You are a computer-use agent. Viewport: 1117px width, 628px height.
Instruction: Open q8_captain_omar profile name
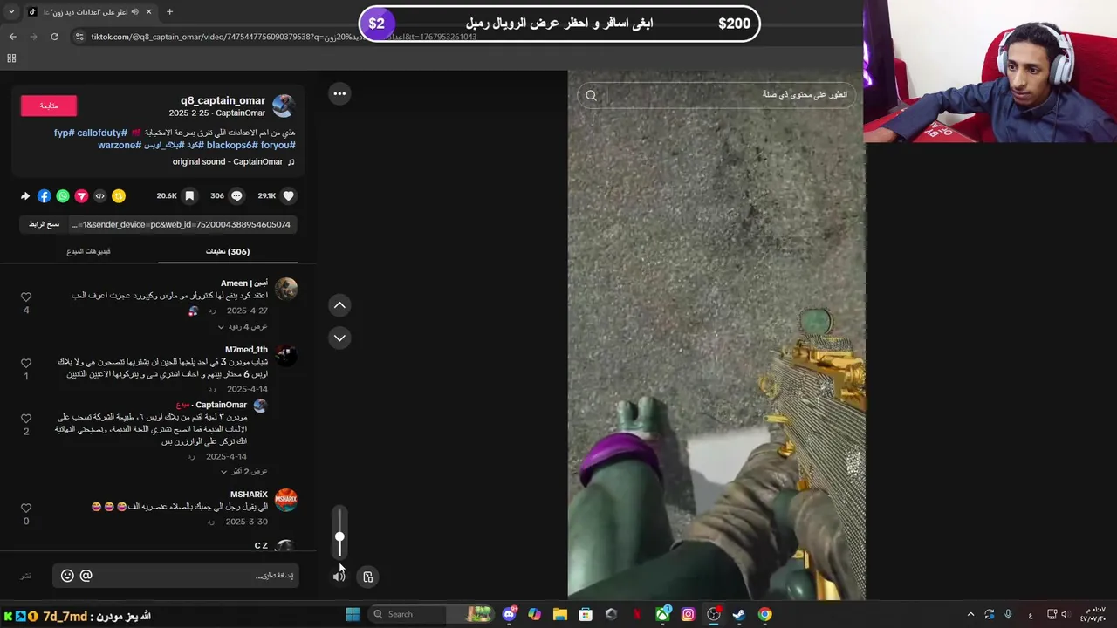(x=223, y=101)
